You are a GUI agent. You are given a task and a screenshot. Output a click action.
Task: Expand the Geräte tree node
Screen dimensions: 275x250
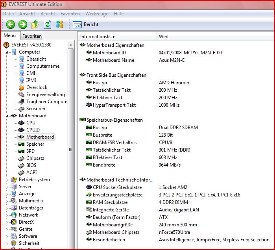click(7, 229)
